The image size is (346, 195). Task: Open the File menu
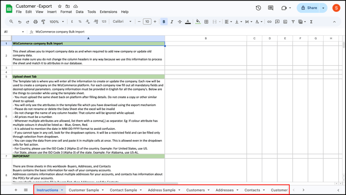point(19,12)
